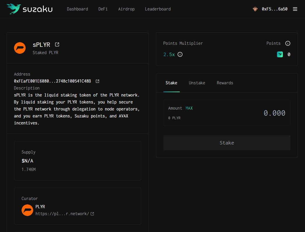This screenshot has height=232, width=305.
Task: Click the $N/A supply value
Action: [x=27, y=161]
